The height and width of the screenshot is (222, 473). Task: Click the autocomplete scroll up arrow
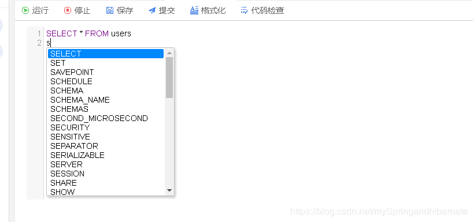[x=169, y=53]
